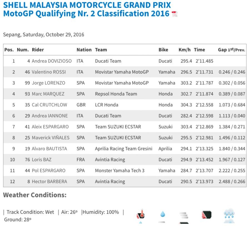Click Cal CRUTCHLOW's lap time 2'12.558
Image resolution: width=250 pixels, height=226 pixels.
(204, 105)
